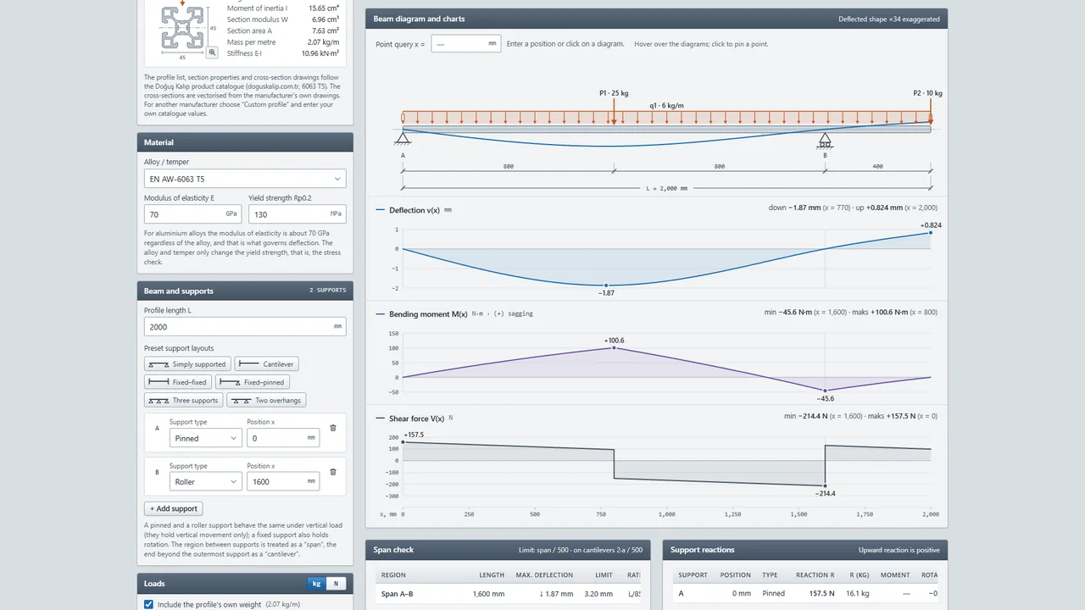Edit the Profile length L field

[x=245, y=326]
